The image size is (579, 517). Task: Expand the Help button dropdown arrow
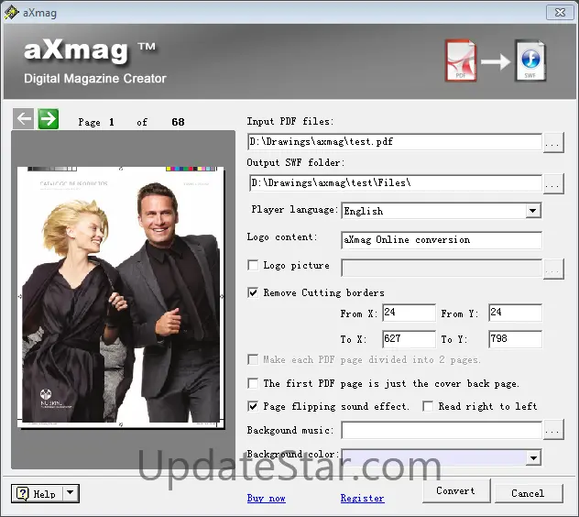click(71, 493)
